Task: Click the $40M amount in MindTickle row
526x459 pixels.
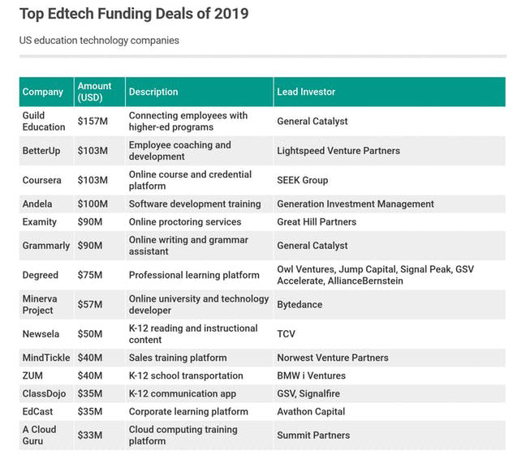Action: coord(100,358)
